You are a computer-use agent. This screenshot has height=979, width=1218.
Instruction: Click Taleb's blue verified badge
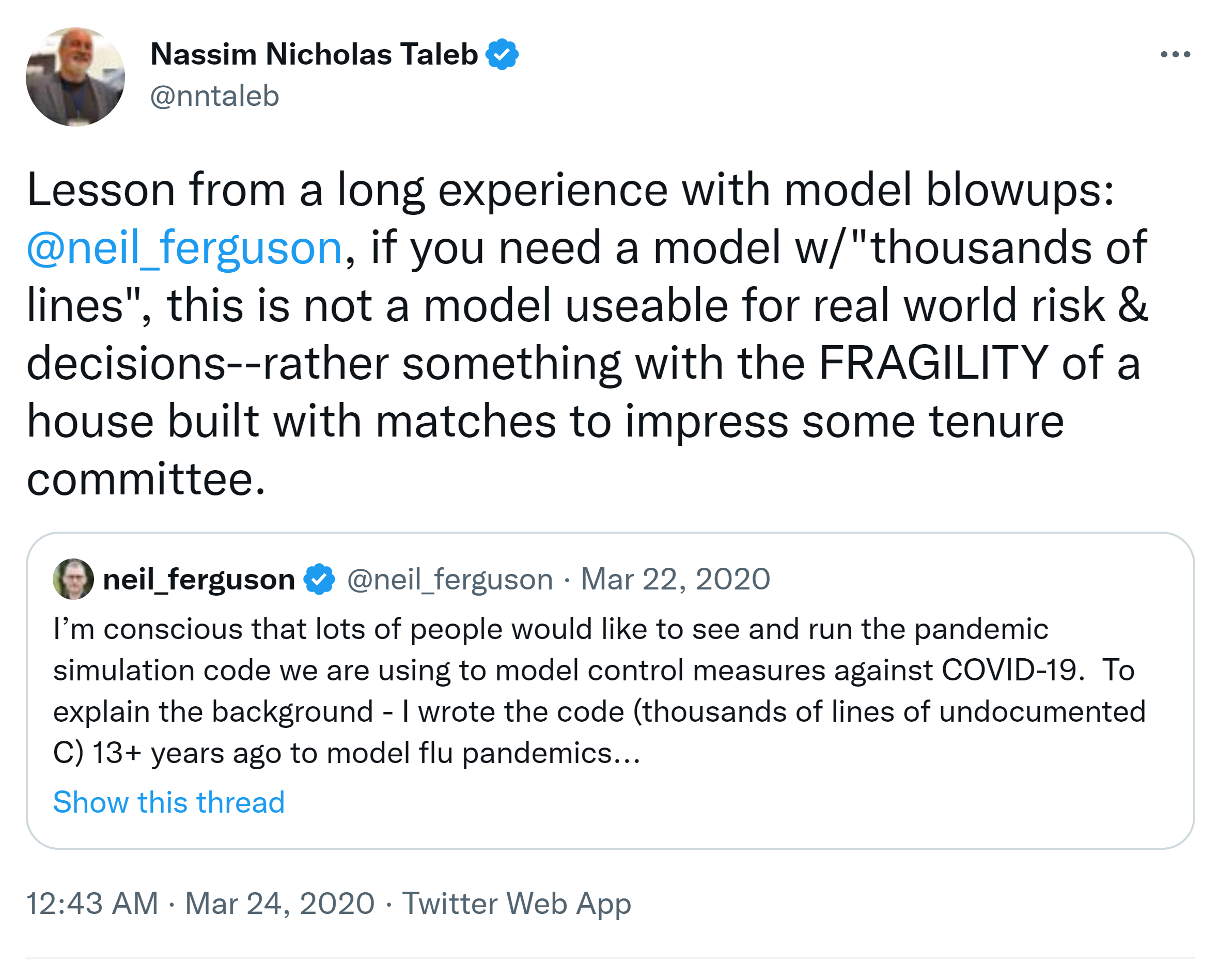[502, 54]
